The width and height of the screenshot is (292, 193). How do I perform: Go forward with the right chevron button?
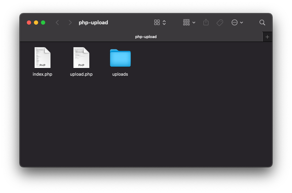[x=70, y=23]
